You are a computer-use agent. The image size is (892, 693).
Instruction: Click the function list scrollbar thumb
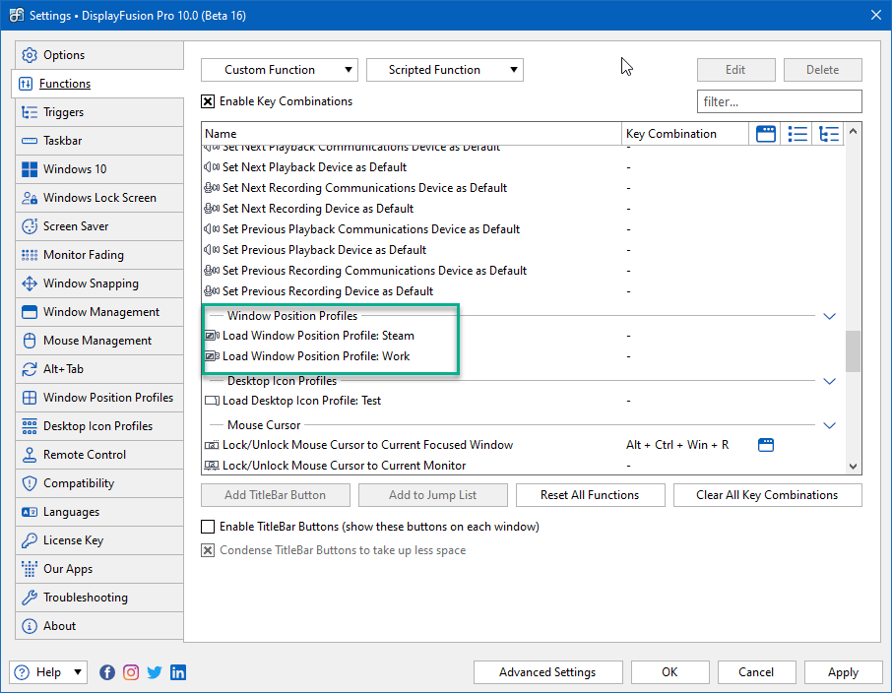(x=853, y=351)
